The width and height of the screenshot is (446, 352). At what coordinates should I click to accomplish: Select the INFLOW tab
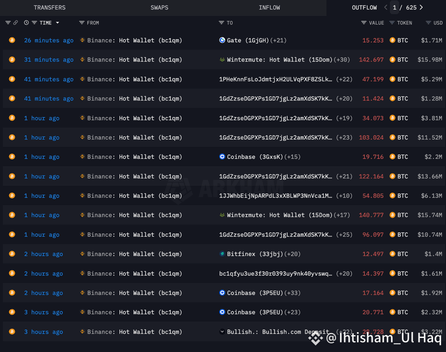point(269,8)
